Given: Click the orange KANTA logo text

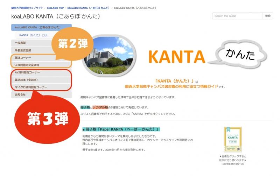Looking at the screenshot, I should click(x=176, y=57).
